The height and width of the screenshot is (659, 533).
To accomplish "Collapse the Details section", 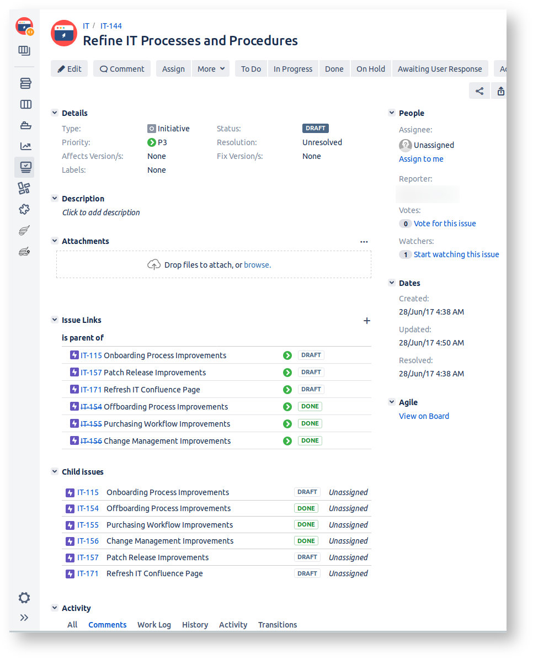I will point(55,113).
